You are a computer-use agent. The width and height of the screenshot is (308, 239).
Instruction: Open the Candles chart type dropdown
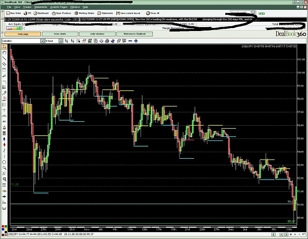click(x=42, y=41)
